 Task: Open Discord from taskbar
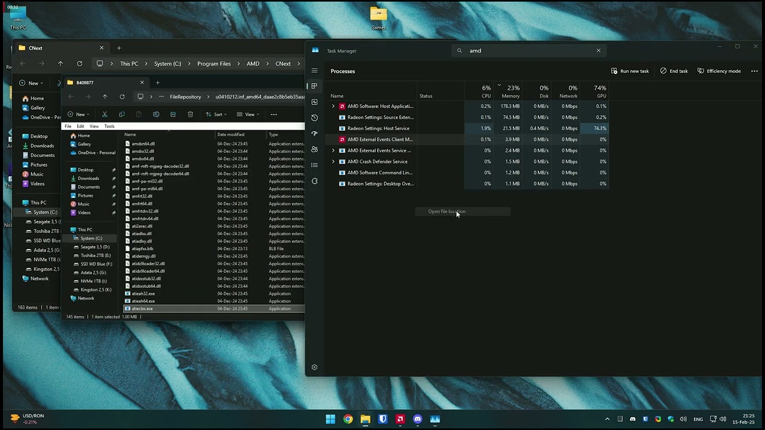[x=418, y=419]
